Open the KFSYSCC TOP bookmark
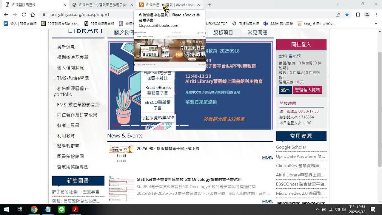The image size is (382, 215). (x=217, y=24)
